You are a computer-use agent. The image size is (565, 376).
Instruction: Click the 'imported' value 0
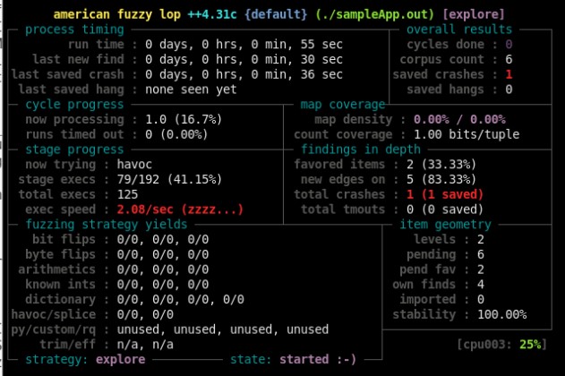(x=481, y=300)
